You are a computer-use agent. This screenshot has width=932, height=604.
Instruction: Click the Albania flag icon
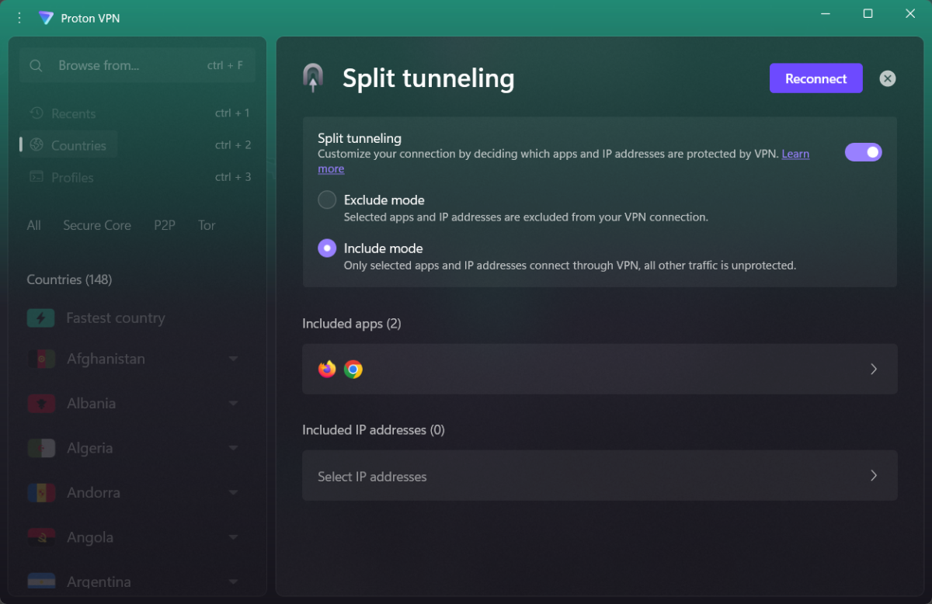point(41,404)
